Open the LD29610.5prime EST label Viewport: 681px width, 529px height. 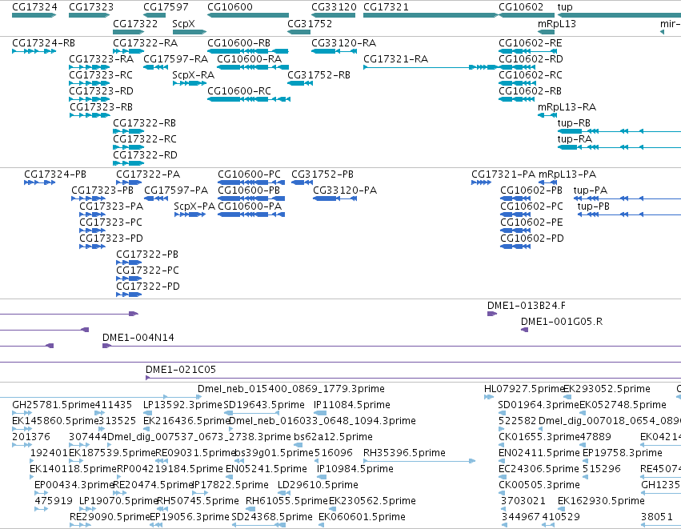pyautogui.click(x=318, y=485)
